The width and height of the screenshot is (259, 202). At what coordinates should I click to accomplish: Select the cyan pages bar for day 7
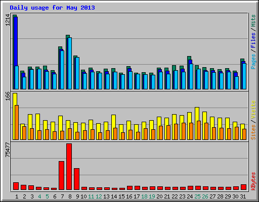[x=62, y=70]
